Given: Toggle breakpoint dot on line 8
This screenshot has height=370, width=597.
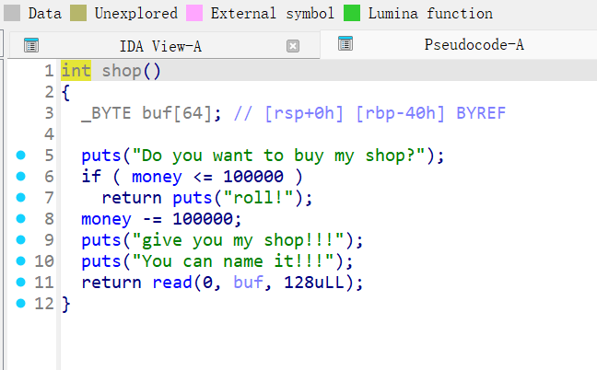Looking at the screenshot, I should point(21,219).
